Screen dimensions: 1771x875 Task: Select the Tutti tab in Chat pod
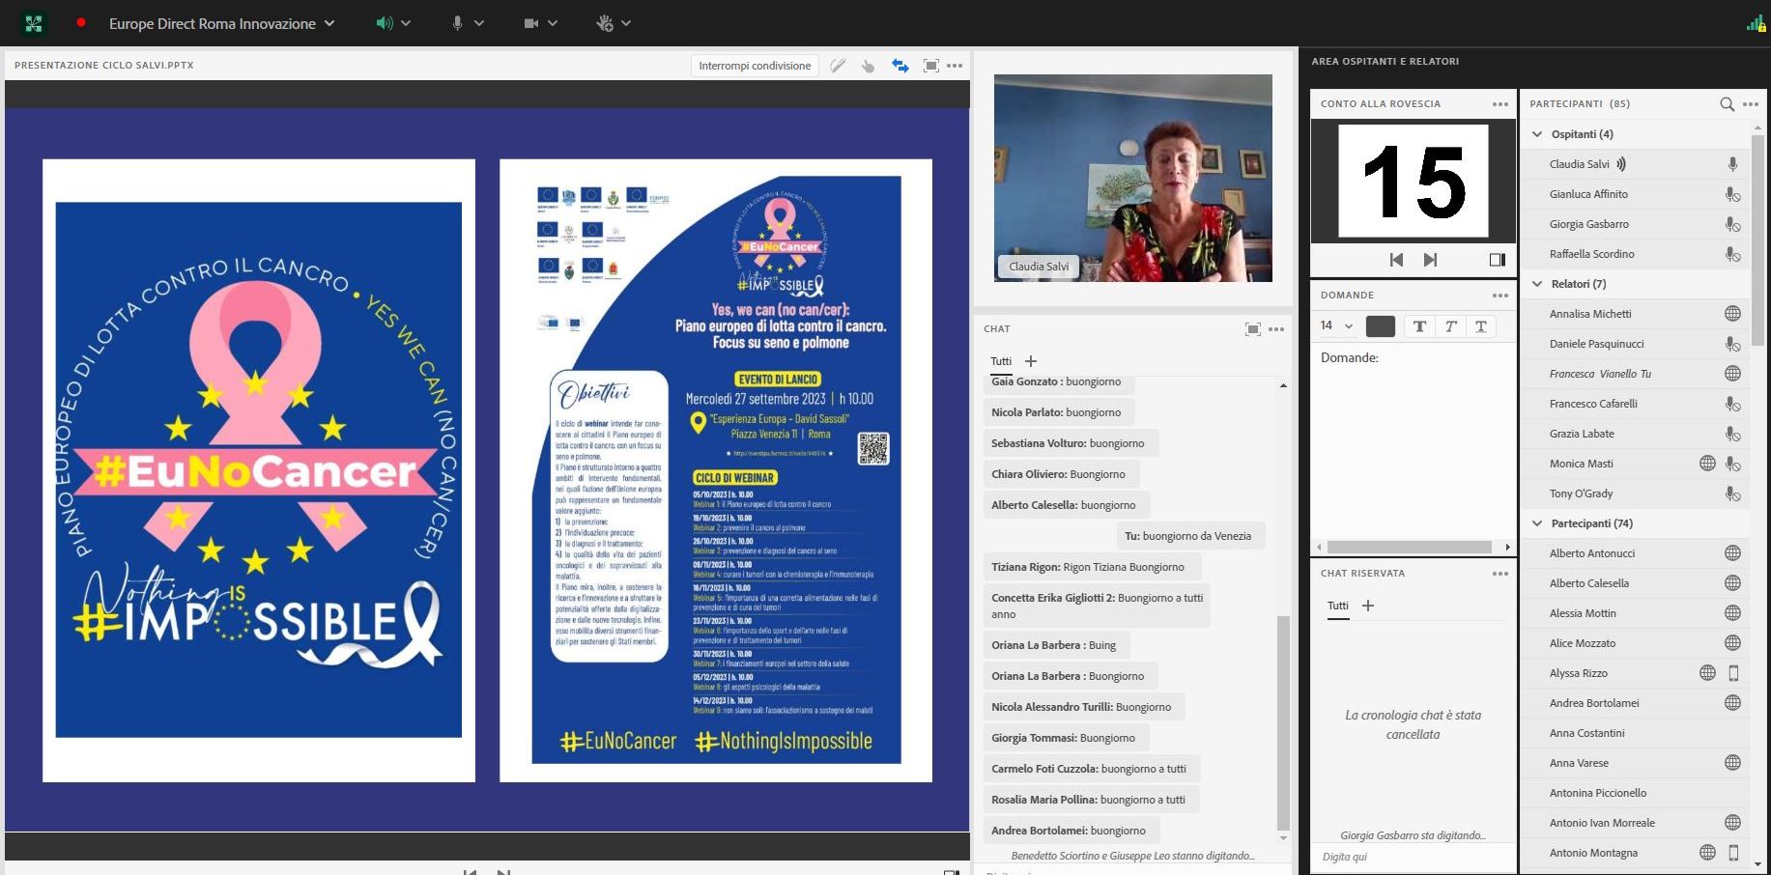(x=1001, y=361)
